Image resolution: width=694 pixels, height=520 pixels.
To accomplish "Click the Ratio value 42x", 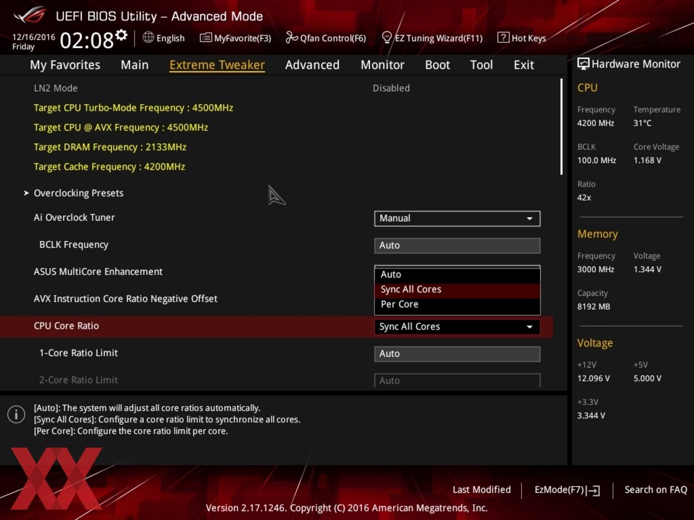I will pyautogui.click(x=584, y=197).
